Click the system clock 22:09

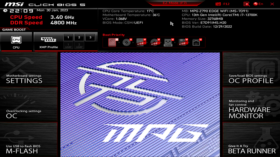21,11
